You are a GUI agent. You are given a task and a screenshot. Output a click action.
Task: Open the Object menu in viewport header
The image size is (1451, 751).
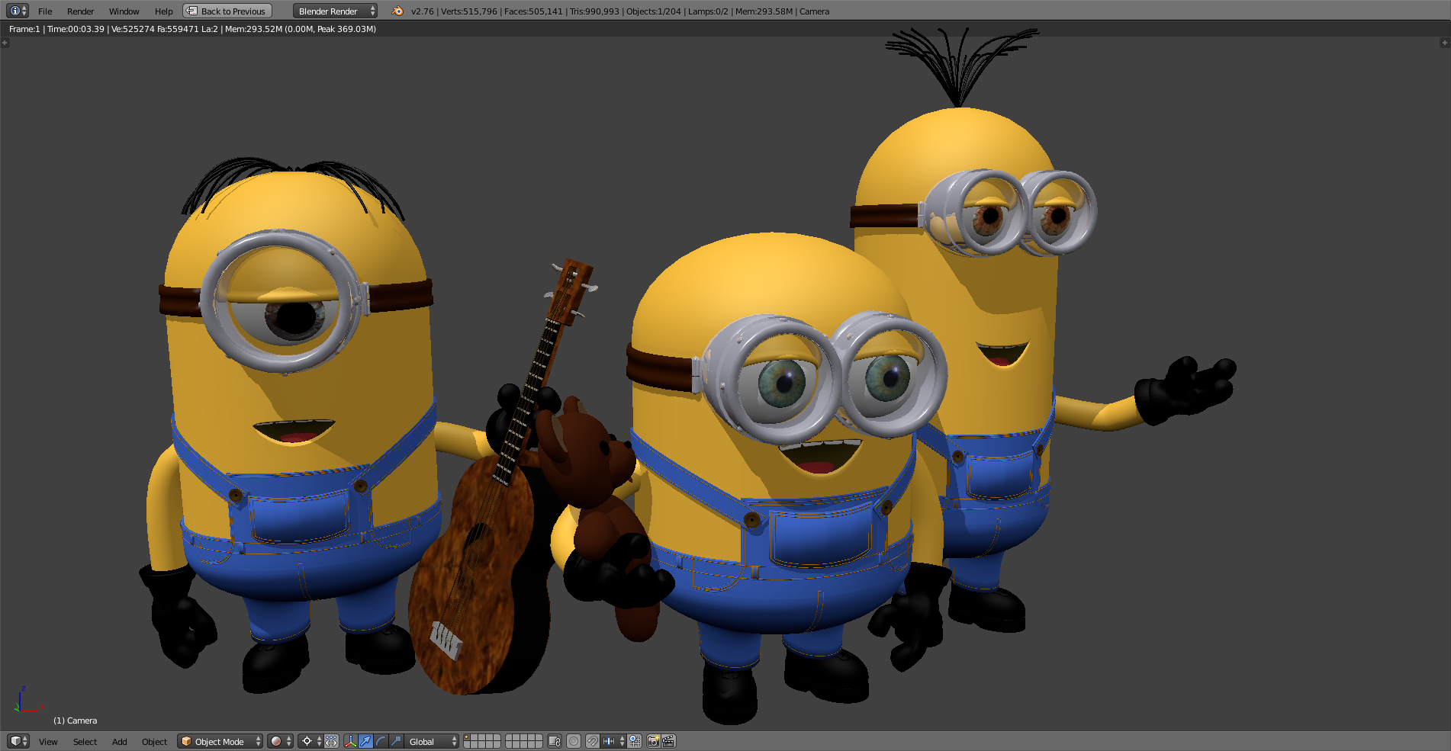pos(154,742)
